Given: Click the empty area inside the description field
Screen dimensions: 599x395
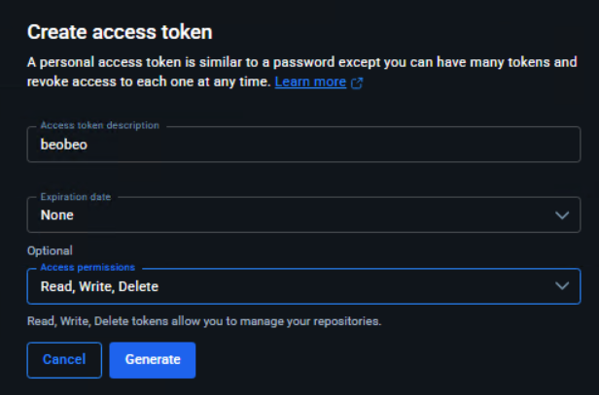Looking at the screenshot, I should (x=340, y=145).
